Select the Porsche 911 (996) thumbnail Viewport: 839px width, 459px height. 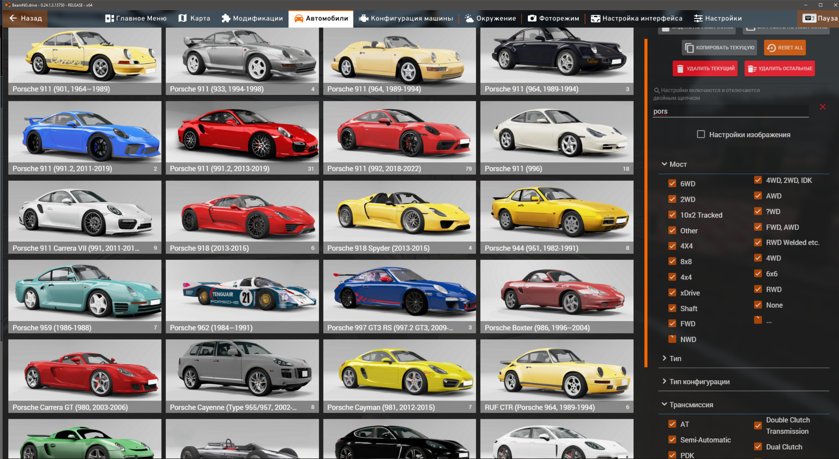(557, 137)
